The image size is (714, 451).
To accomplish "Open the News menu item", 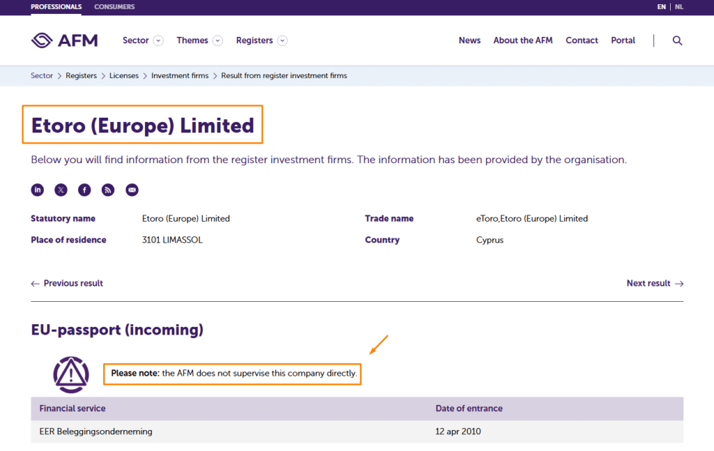I will (x=469, y=40).
